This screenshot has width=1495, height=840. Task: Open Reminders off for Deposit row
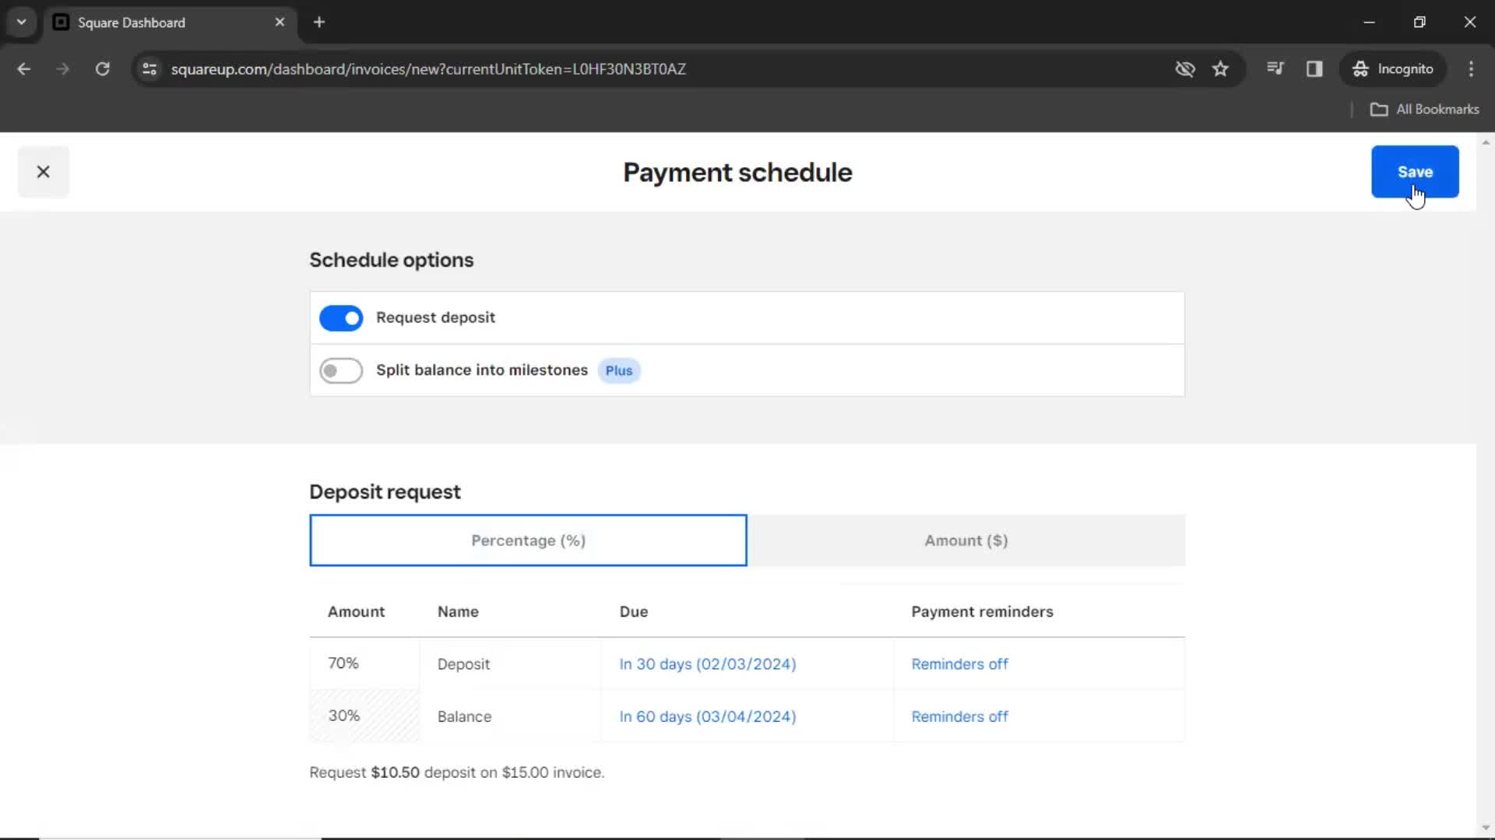tap(959, 664)
